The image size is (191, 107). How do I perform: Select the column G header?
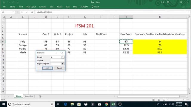85,17
